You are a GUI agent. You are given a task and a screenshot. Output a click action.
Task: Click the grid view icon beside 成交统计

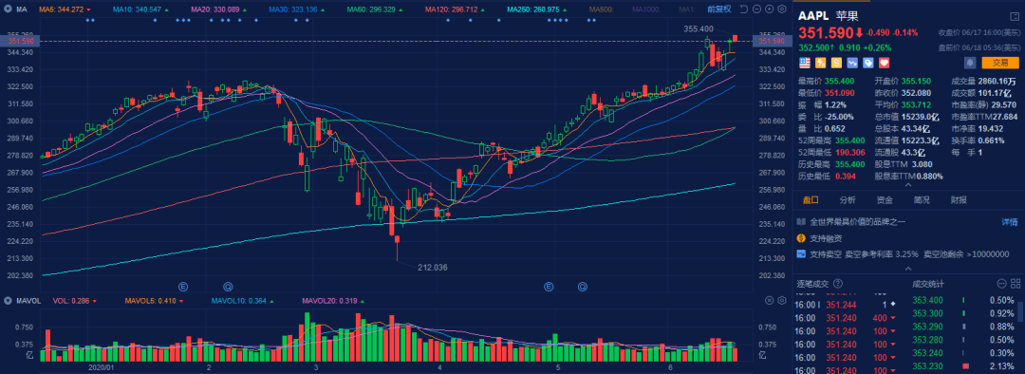(1015, 284)
